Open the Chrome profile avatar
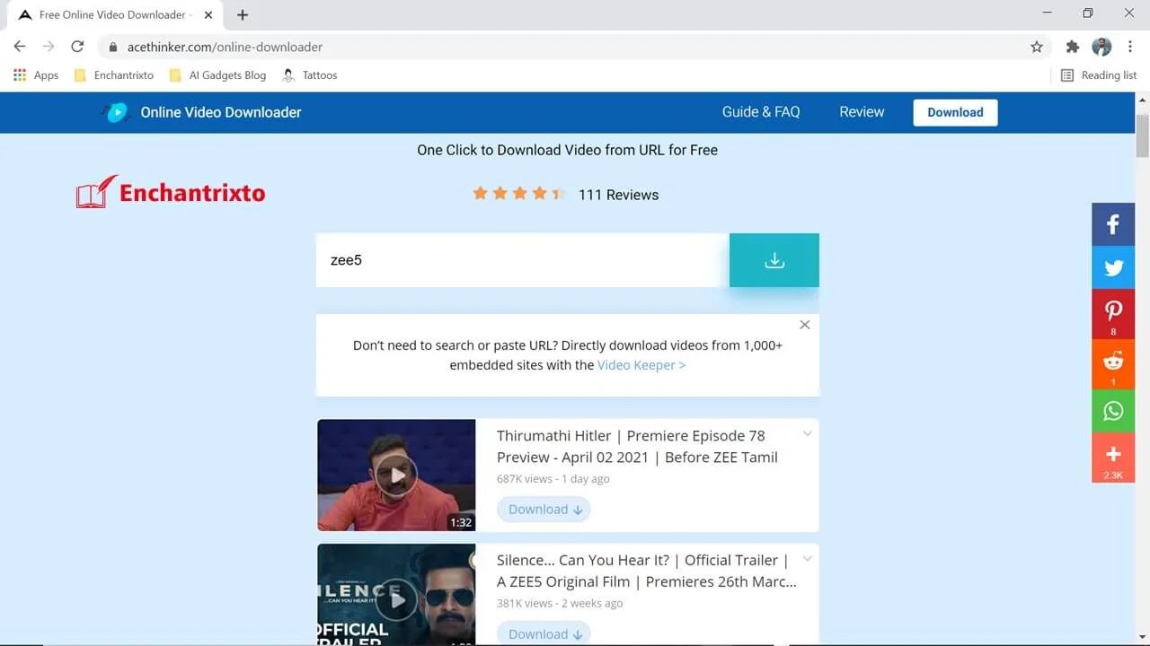Image resolution: width=1150 pixels, height=646 pixels. (1101, 47)
